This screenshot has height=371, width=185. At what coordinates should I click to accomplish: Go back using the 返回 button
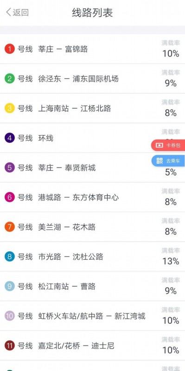(x=17, y=13)
